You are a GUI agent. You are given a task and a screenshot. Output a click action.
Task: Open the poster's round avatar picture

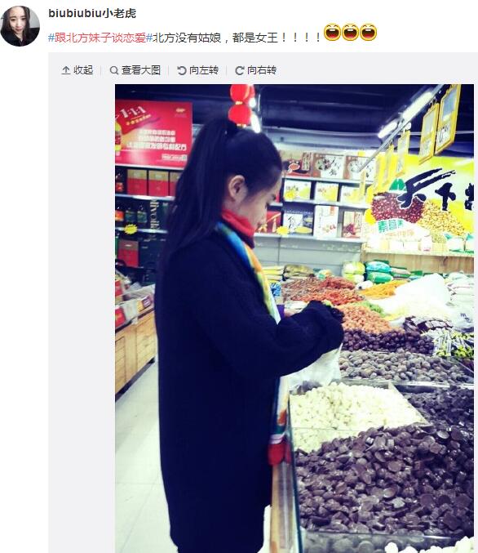(x=20, y=26)
